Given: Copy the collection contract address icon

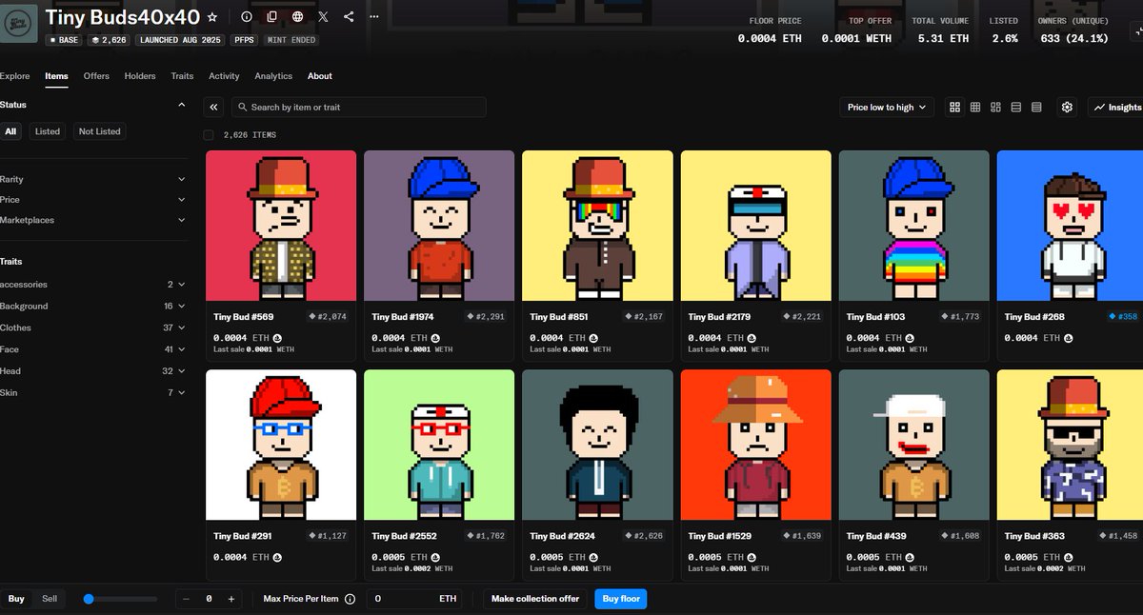Looking at the screenshot, I should 272,16.
